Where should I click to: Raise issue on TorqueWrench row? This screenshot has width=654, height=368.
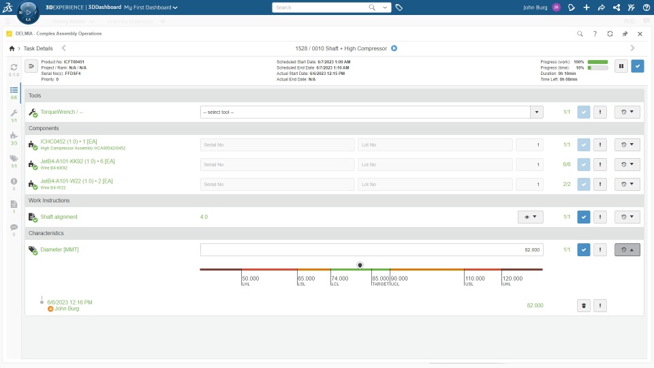599,112
